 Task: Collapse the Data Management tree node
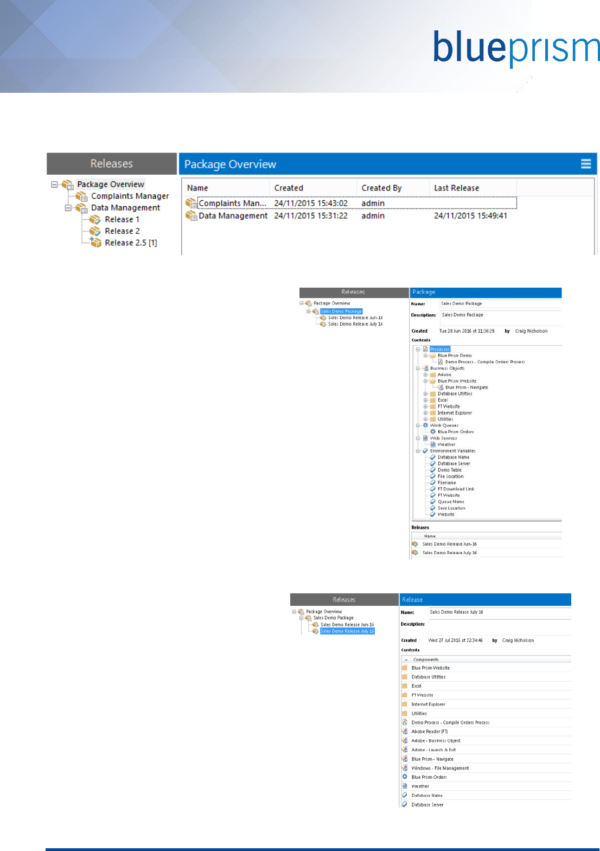68,207
